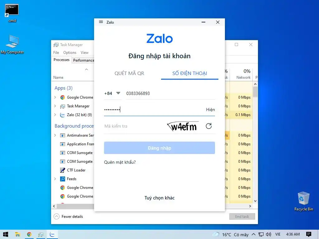
Task: Expand the Zalo (32 bit) app row
Action: [55, 115]
